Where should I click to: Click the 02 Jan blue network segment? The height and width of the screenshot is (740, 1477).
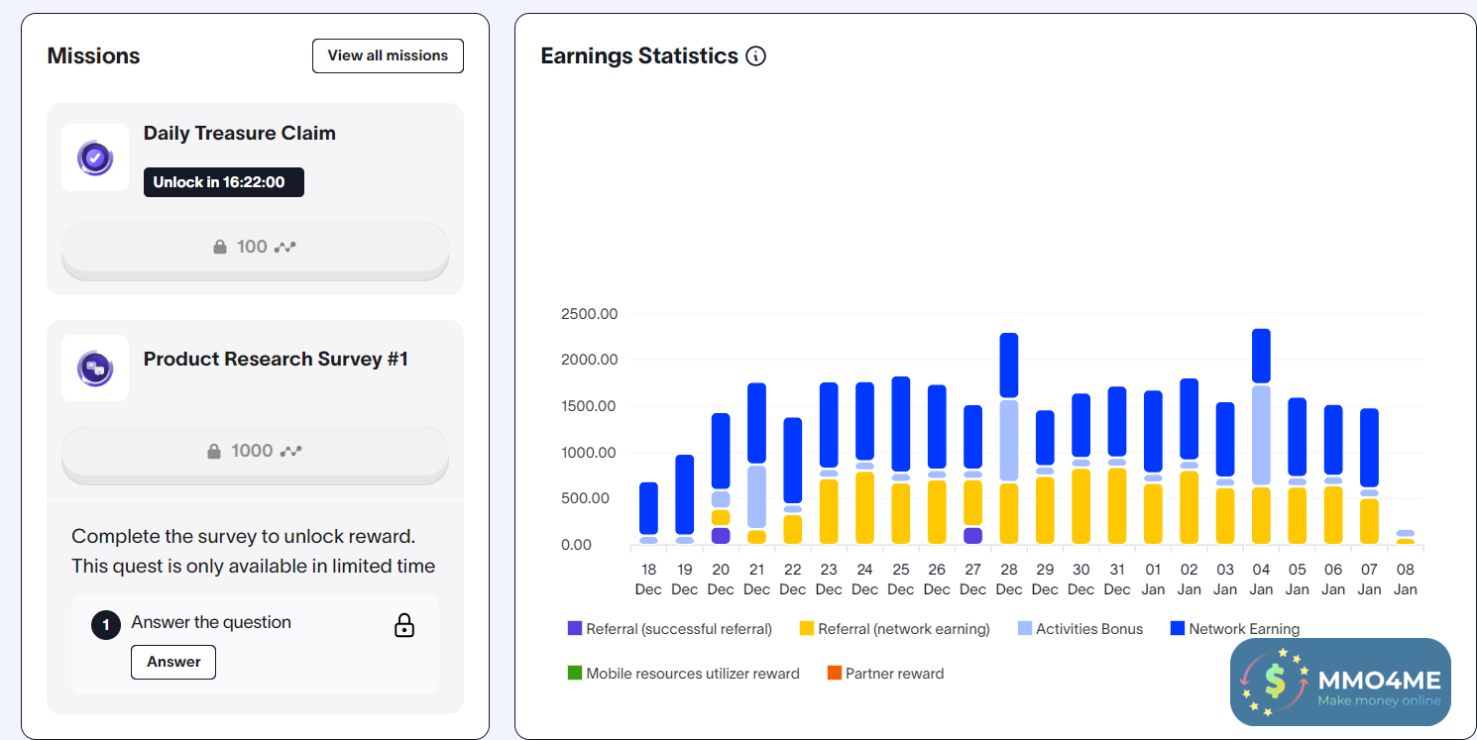pos(1190,419)
